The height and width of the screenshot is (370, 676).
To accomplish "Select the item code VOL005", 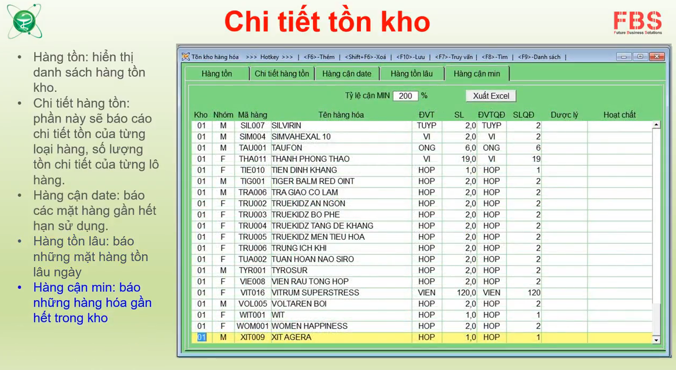I will (253, 304).
